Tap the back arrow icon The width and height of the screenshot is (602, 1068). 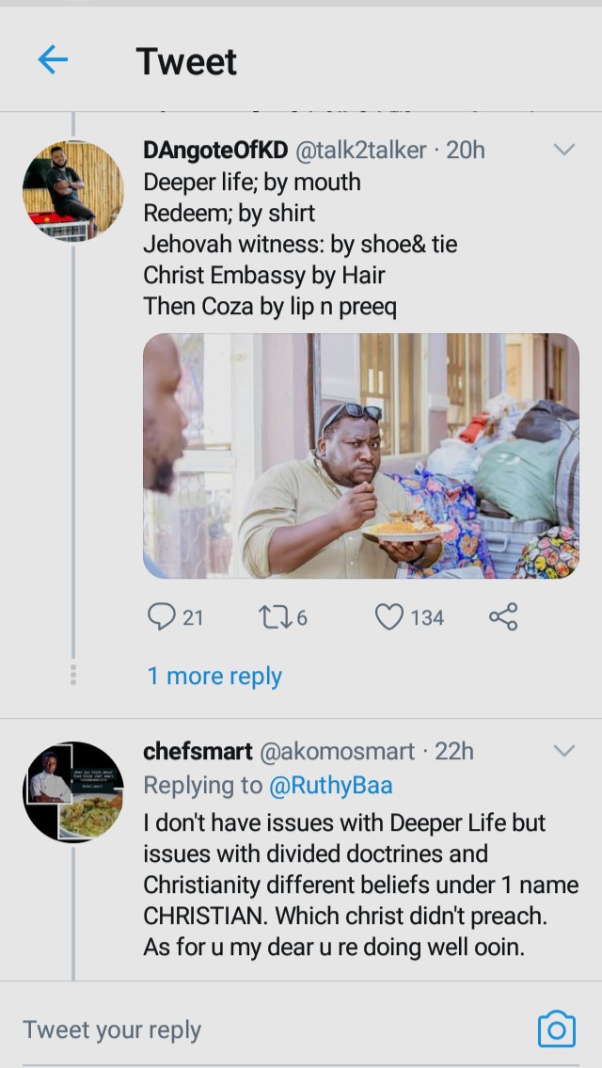[x=53, y=60]
